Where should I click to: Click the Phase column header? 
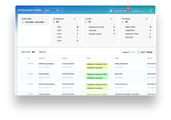click(88, 58)
